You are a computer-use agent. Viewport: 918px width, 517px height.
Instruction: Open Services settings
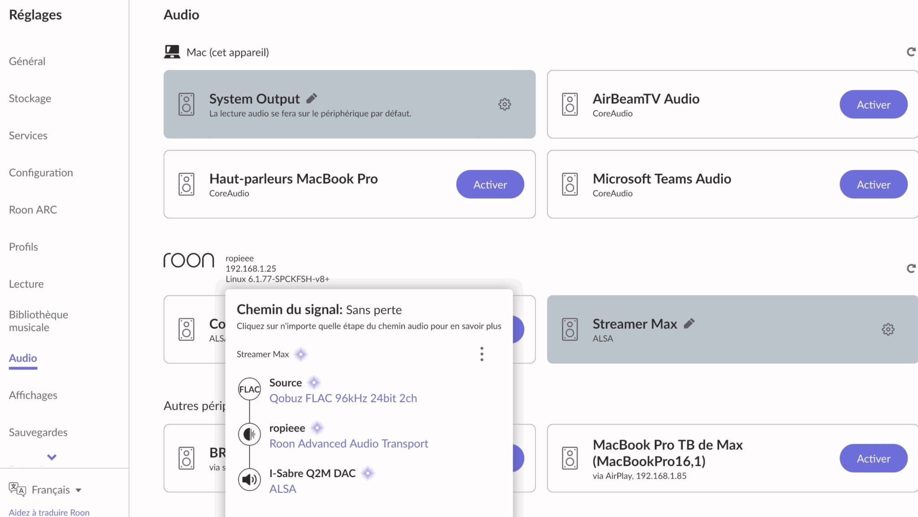(x=28, y=135)
